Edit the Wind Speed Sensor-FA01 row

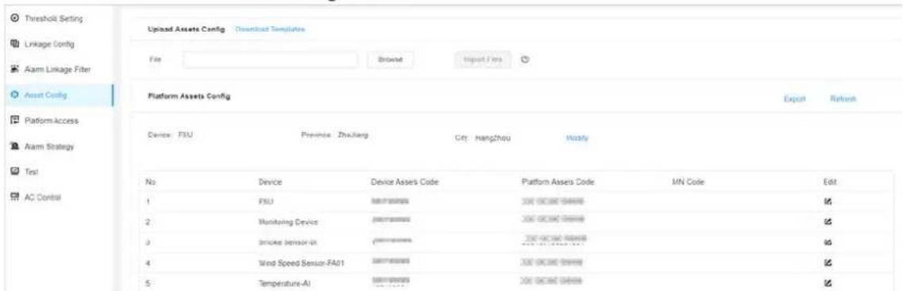pyautogui.click(x=828, y=262)
